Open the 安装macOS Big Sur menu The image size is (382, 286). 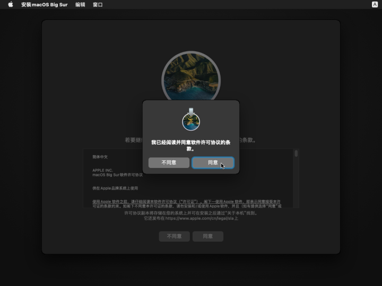click(45, 5)
